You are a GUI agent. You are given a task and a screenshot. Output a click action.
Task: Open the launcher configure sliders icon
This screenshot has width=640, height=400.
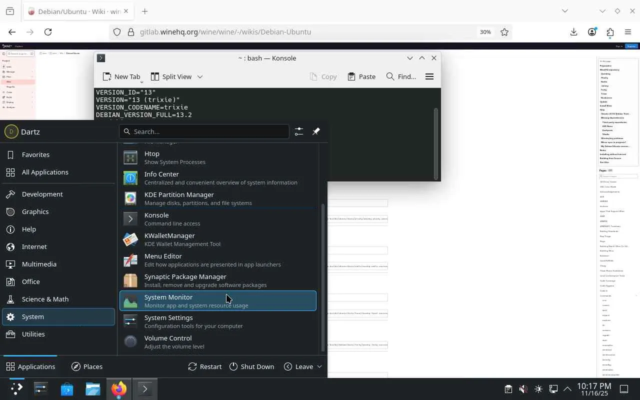[x=298, y=131]
